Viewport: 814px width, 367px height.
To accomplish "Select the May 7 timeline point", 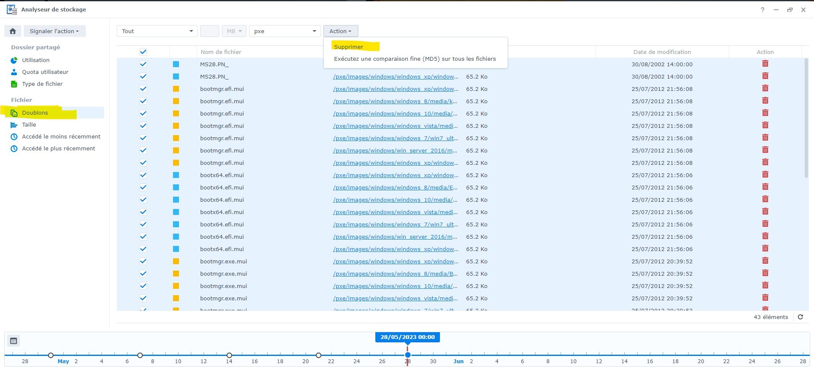I will tap(140, 355).
